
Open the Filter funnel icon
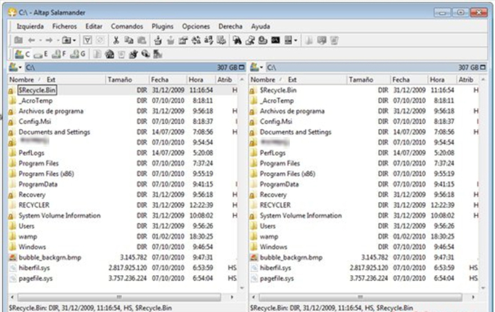87,40
